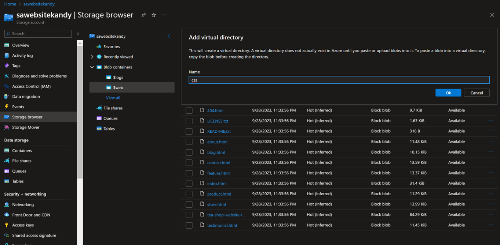Mark the storage account as favorite
Viewport: 500px width, 245px height.
(x=154, y=15)
